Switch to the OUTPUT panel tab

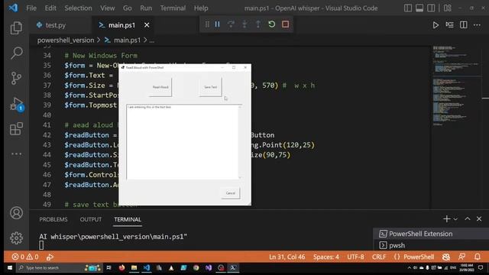click(x=91, y=219)
